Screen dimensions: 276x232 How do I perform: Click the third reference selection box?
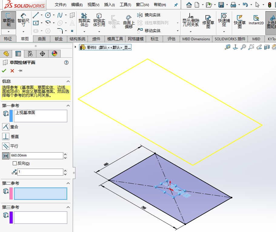tap(41, 217)
